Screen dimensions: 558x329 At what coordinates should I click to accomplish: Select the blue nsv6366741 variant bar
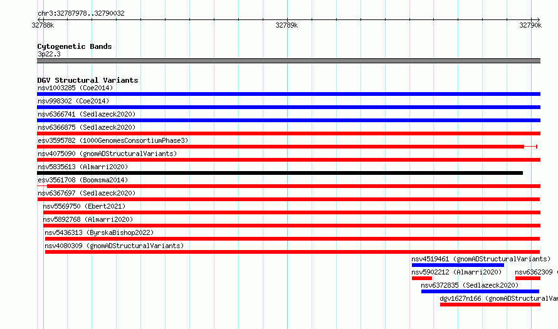tap(288, 120)
